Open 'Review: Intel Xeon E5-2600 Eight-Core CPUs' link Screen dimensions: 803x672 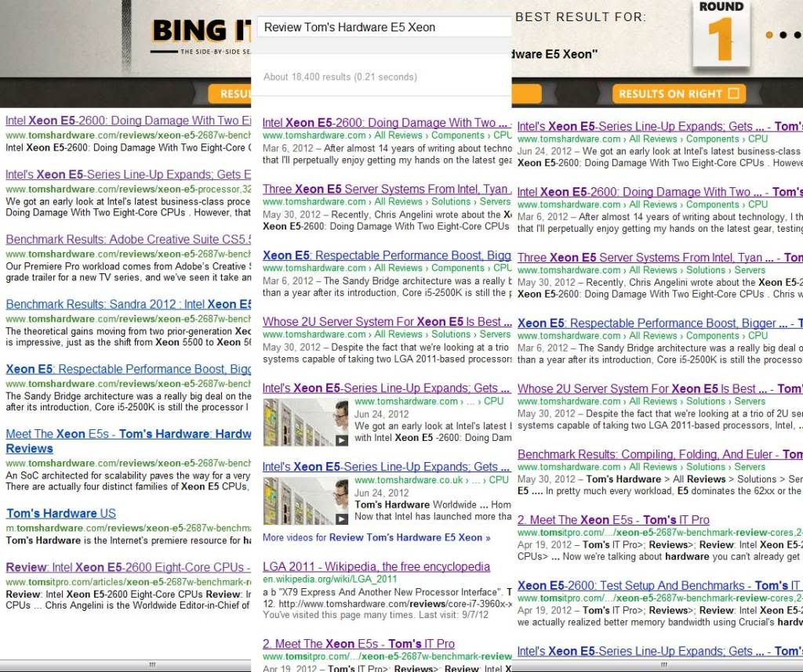pos(128,568)
